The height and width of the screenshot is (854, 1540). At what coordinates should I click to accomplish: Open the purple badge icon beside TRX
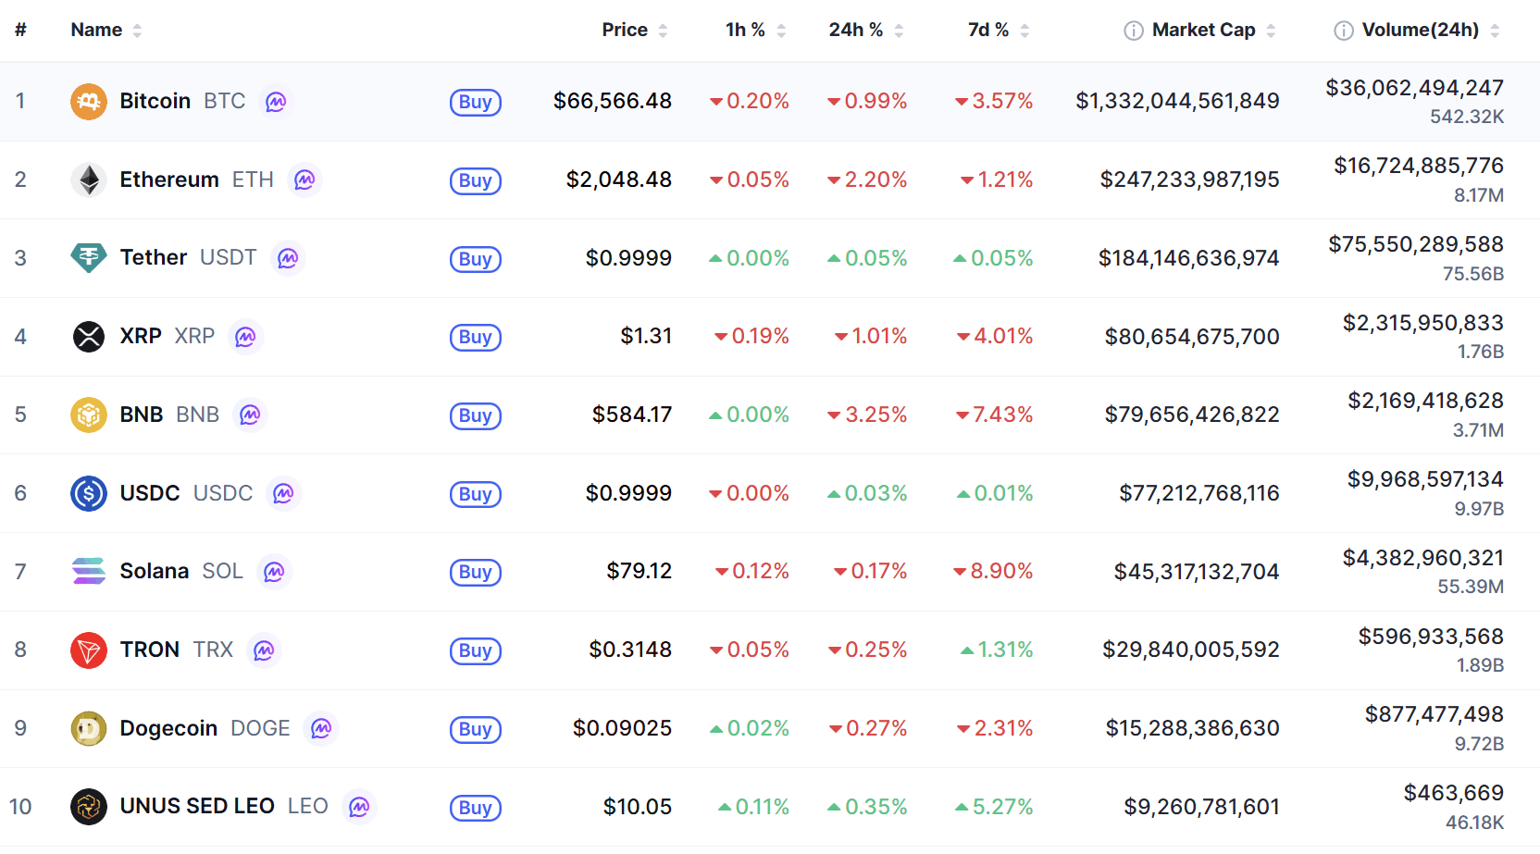coord(264,650)
